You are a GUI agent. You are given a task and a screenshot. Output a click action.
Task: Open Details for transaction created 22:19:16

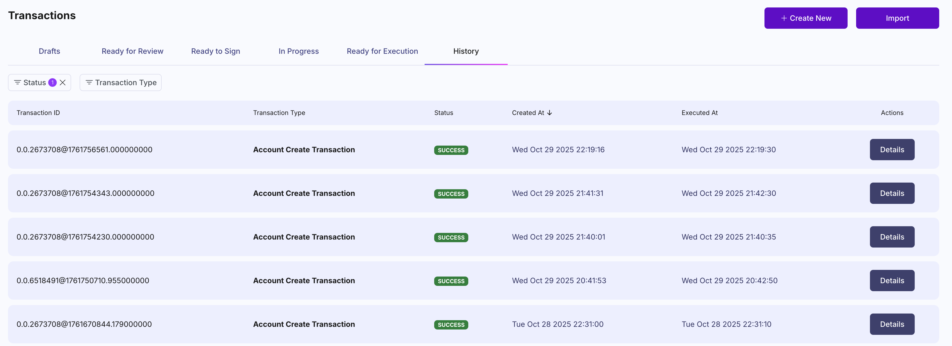[892, 150]
